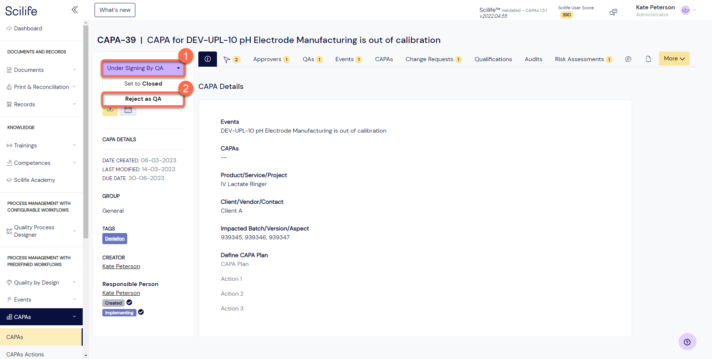Click the Trainings sidebar icon

[9, 146]
